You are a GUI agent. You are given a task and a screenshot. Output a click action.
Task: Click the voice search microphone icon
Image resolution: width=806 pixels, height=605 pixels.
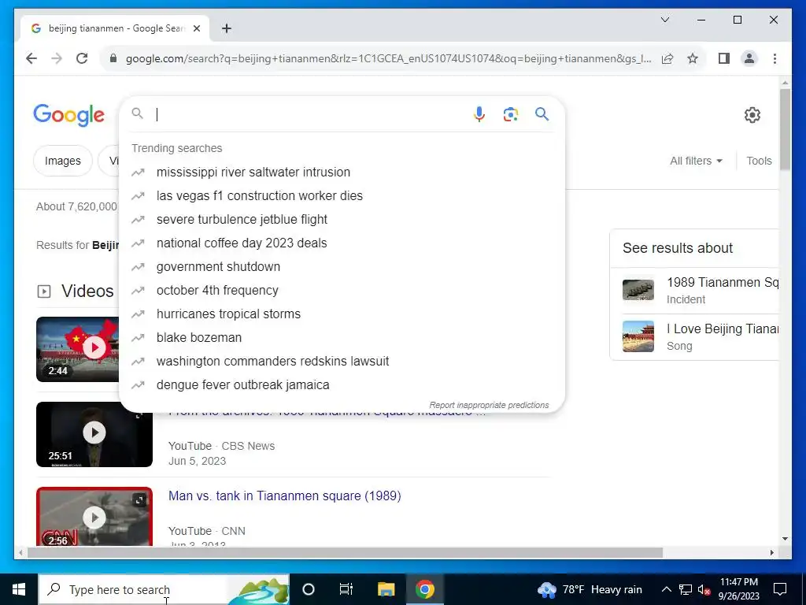pos(479,113)
